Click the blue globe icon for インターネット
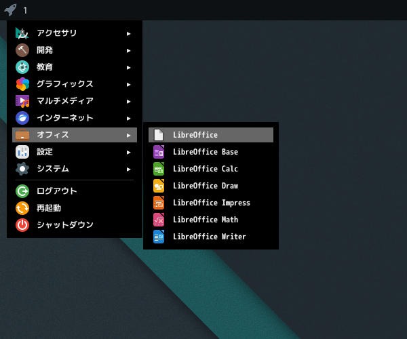 tap(22, 118)
